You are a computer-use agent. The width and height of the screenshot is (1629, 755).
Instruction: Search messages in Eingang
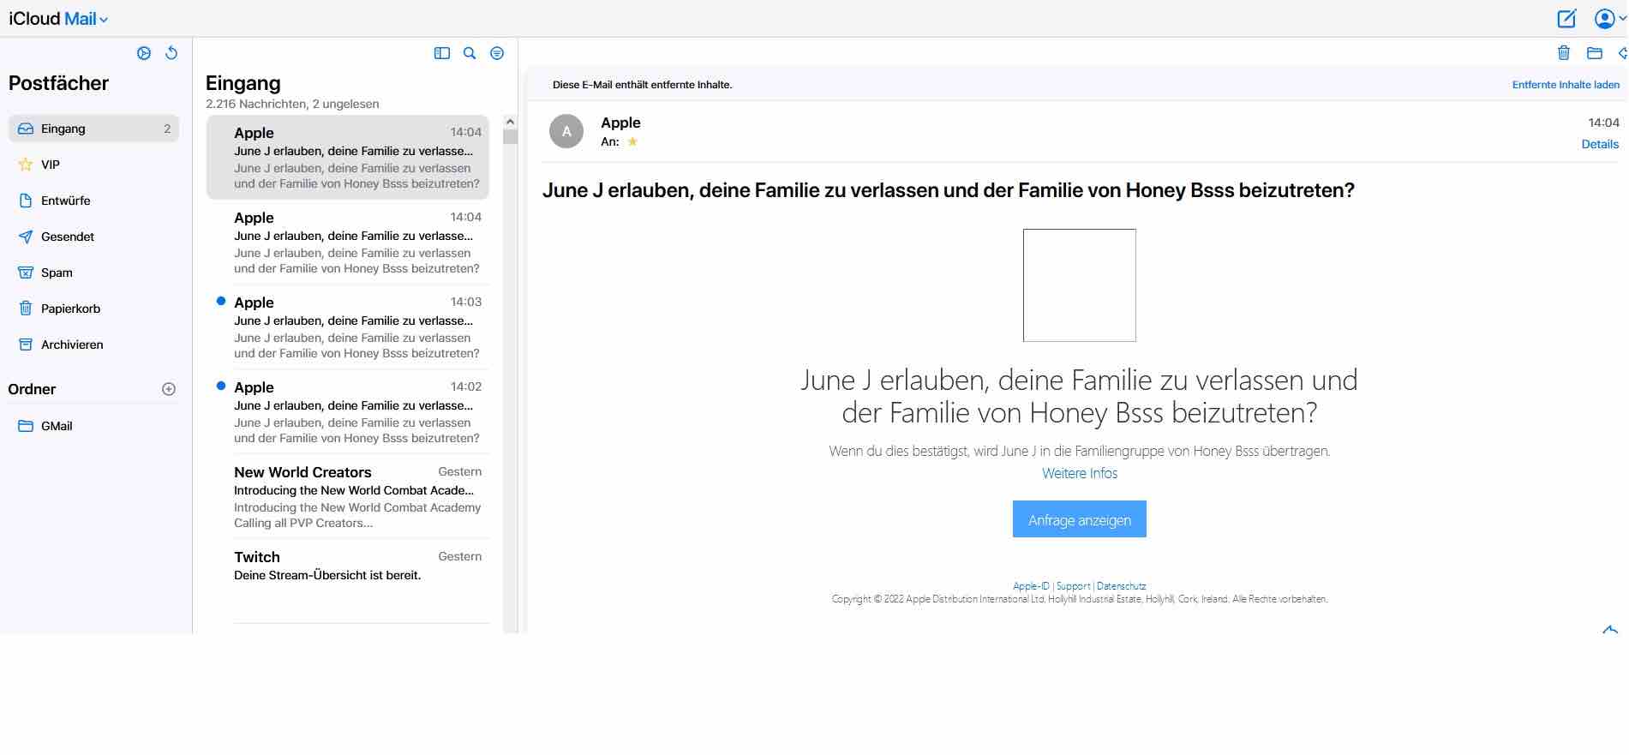[x=470, y=53]
